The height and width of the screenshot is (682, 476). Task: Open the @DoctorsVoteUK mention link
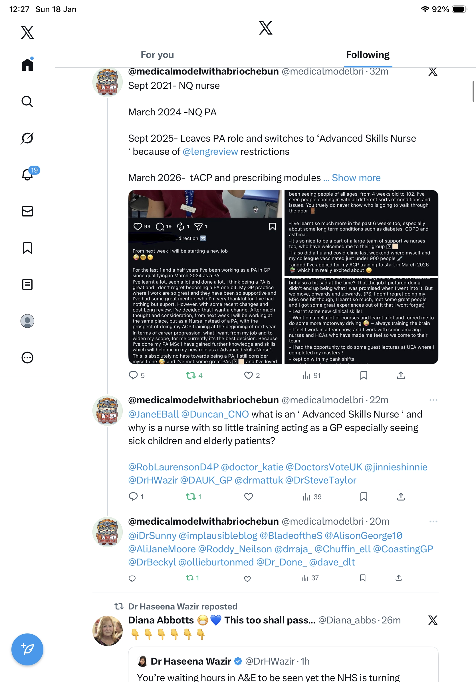click(324, 467)
